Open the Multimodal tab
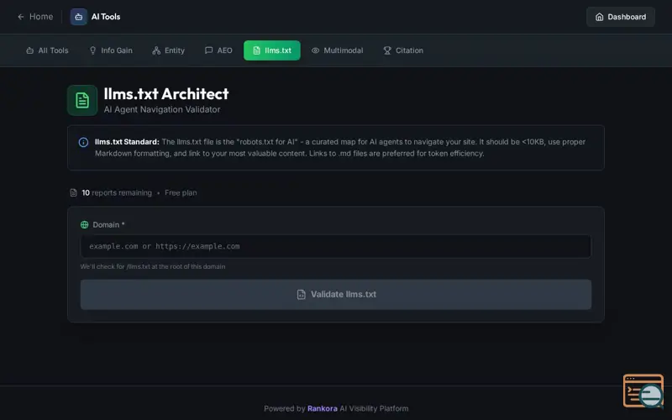This screenshot has height=420, width=672. coord(338,50)
